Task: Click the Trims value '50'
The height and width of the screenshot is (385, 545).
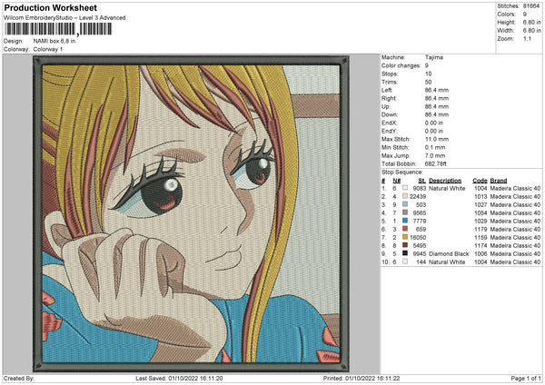Action: [428, 82]
